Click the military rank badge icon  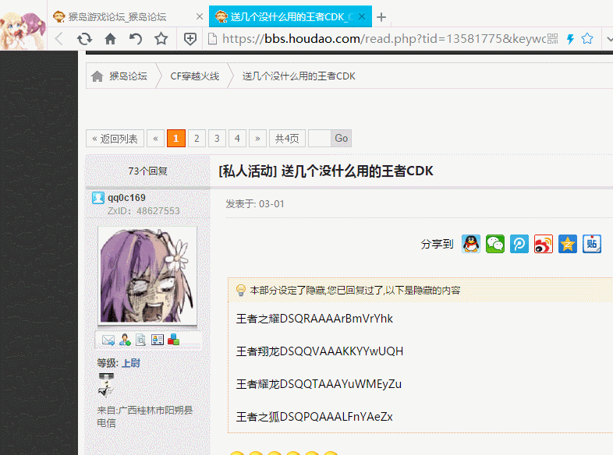106,385
